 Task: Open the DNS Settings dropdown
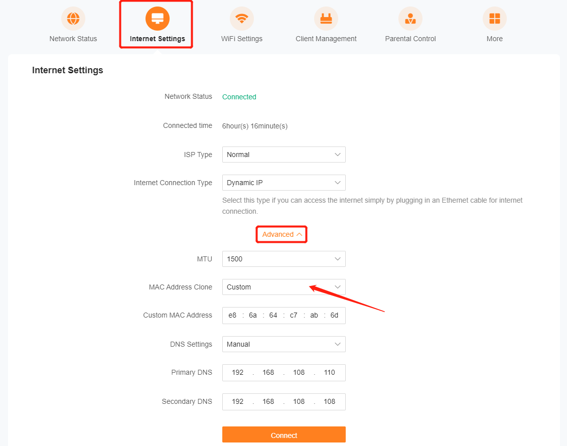[283, 344]
